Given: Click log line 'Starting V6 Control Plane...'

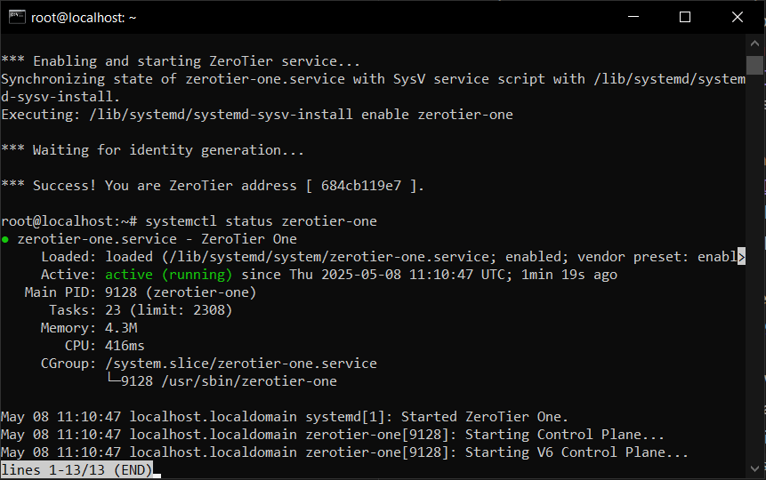Looking at the screenshot, I should [x=577, y=452].
